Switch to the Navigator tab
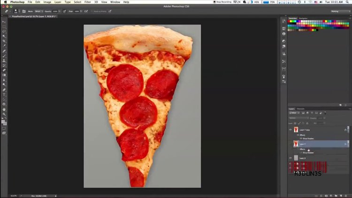 [x=303, y=18]
